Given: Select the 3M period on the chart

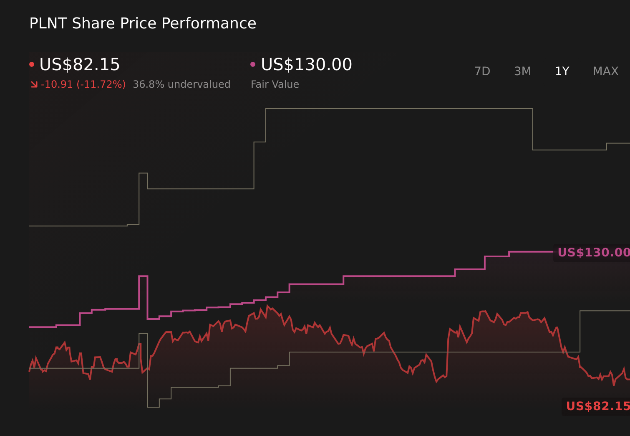Looking at the screenshot, I should pos(522,71).
